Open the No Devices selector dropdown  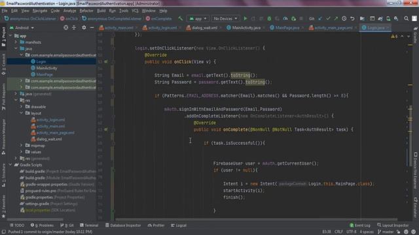(x=225, y=19)
